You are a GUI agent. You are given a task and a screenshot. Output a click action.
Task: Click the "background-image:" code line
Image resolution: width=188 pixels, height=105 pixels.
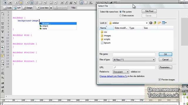click(x=28, y=21)
